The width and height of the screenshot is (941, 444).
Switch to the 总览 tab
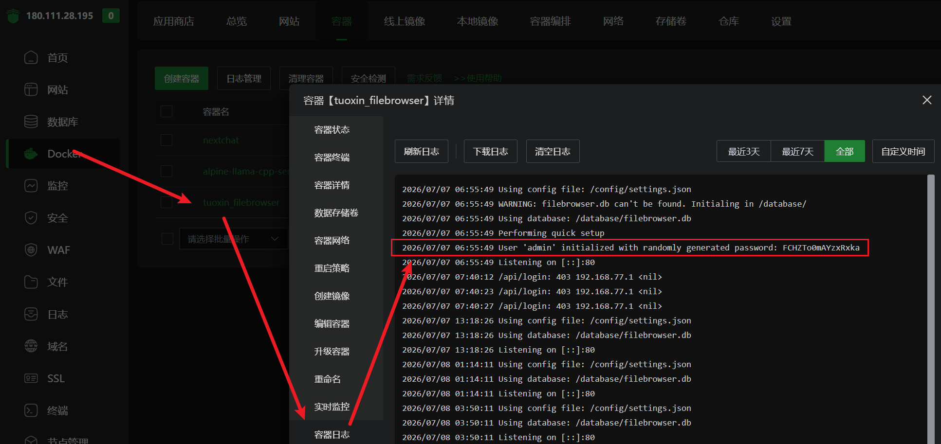pyautogui.click(x=237, y=21)
